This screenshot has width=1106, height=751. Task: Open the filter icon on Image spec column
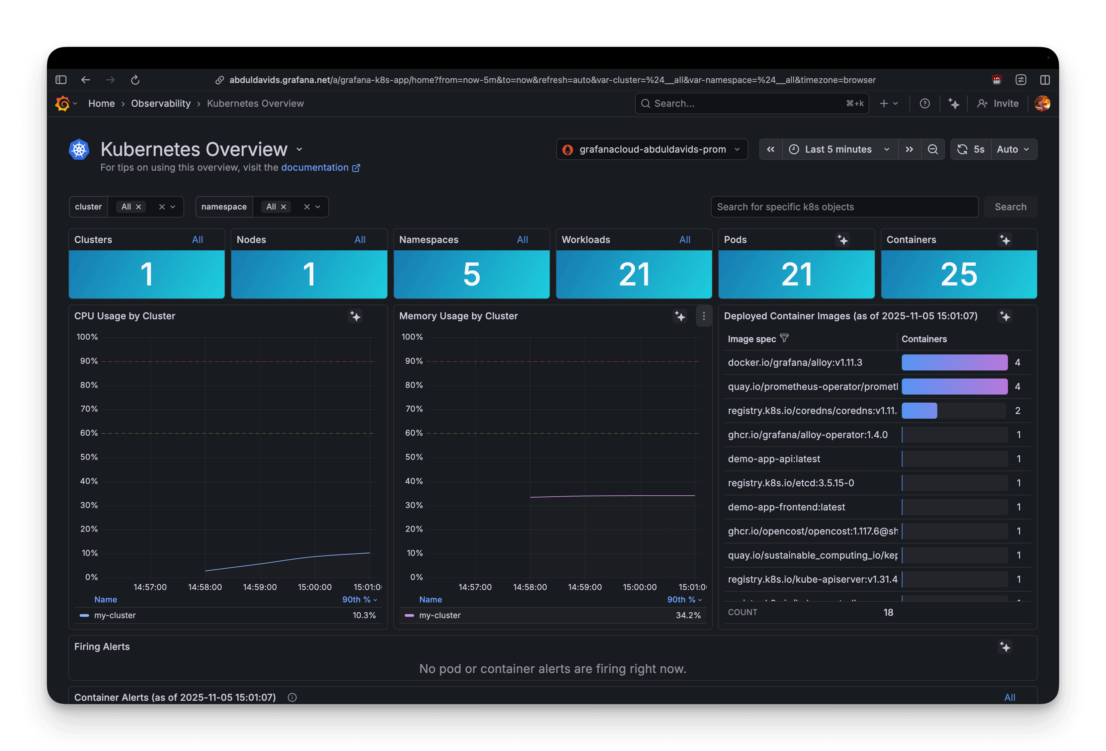[x=784, y=338]
